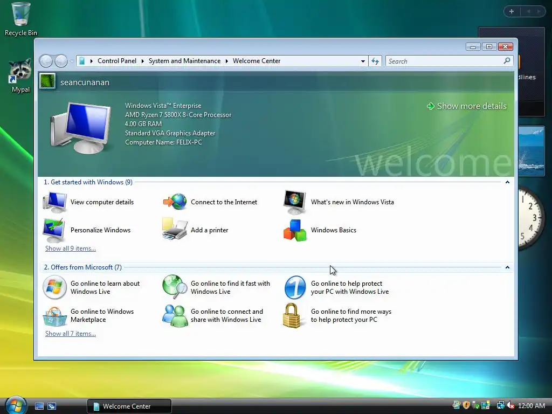
Task: Collapse the Offers from Microsoft section
Action: (507, 267)
